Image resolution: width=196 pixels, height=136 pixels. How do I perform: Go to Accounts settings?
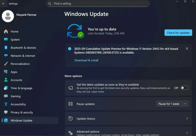coord(30,80)
